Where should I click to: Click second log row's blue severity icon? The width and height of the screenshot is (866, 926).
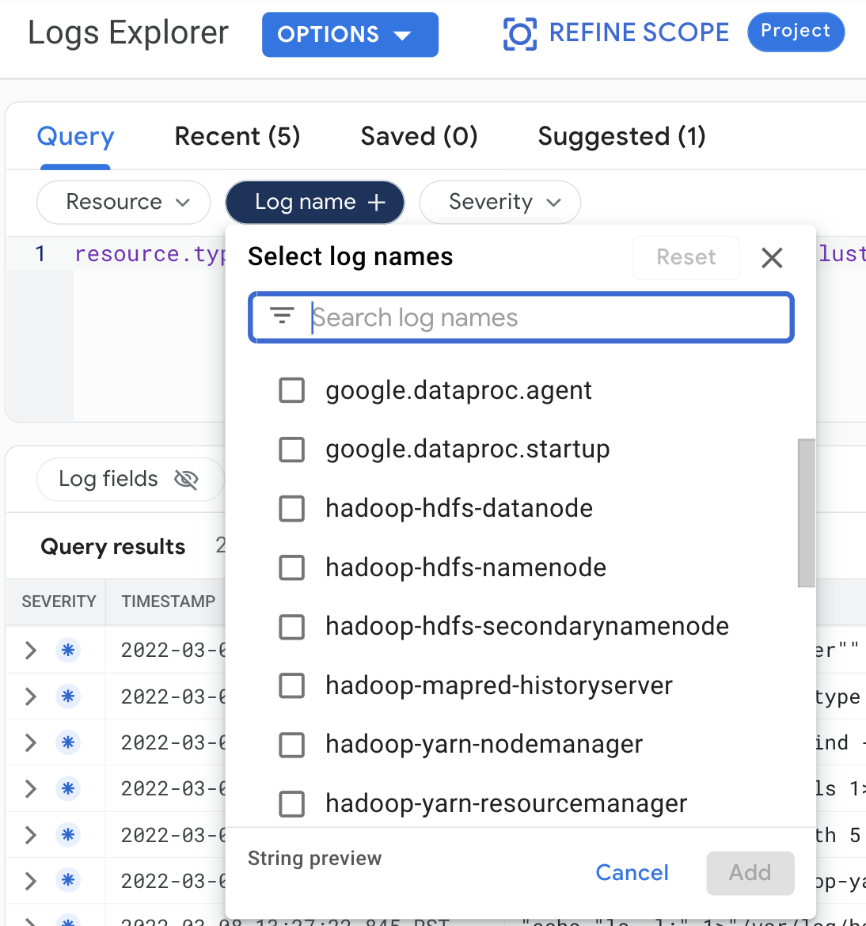68,696
